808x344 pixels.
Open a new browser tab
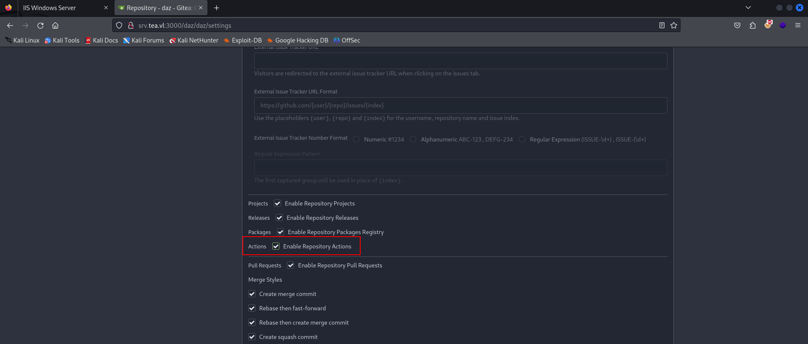(x=216, y=8)
